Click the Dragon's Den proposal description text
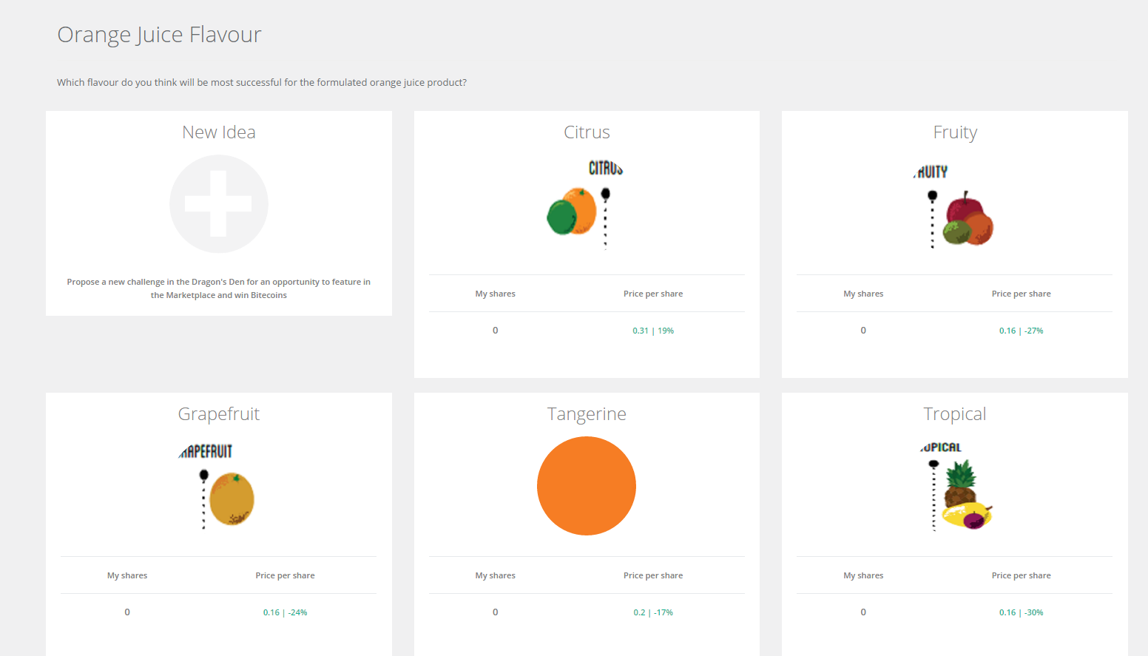Viewport: 1148px width, 656px height. pyautogui.click(x=218, y=288)
